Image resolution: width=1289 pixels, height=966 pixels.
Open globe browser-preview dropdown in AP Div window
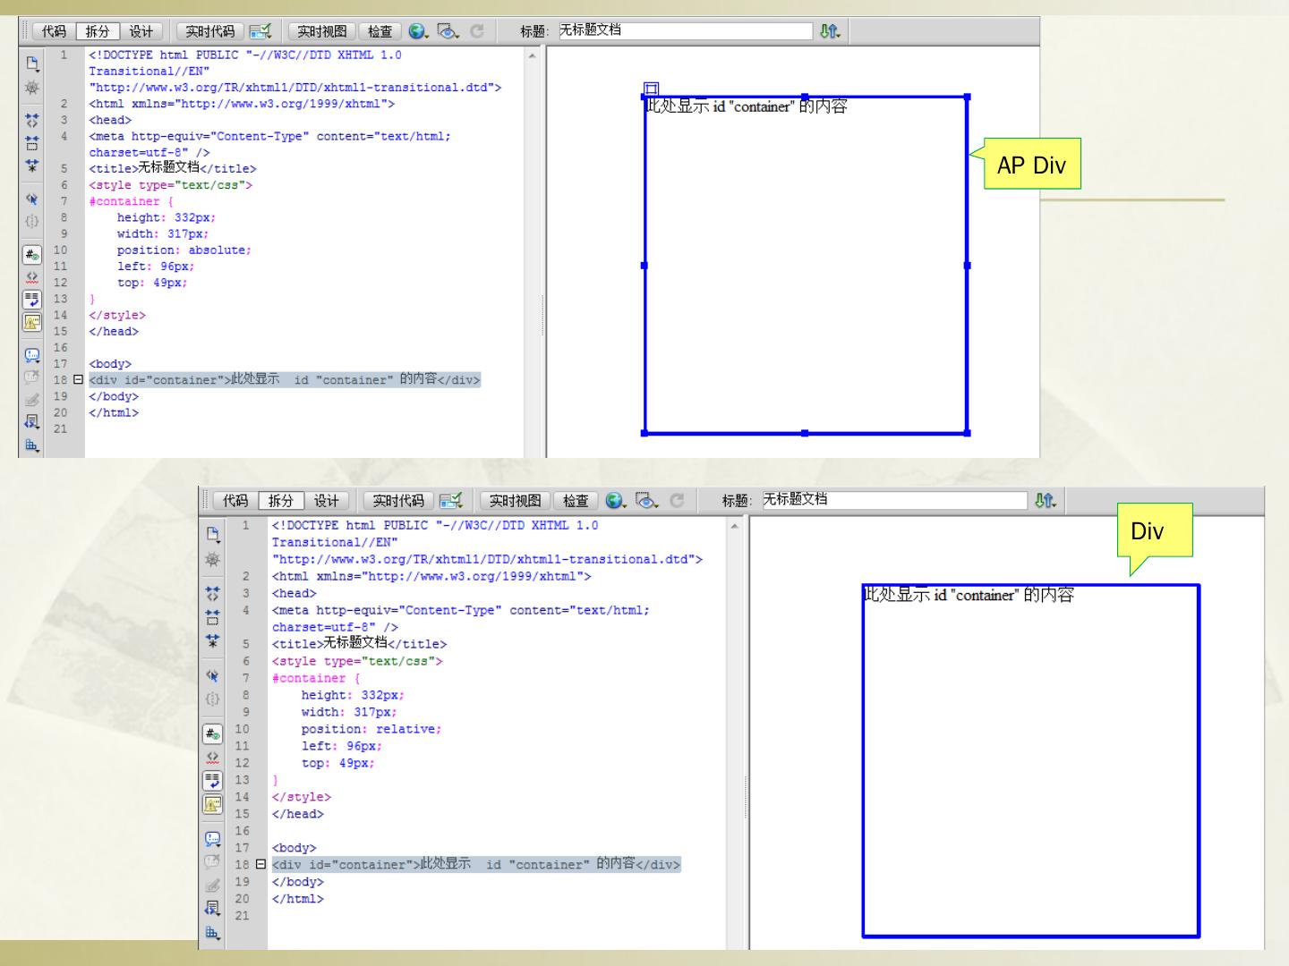(418, 31)
